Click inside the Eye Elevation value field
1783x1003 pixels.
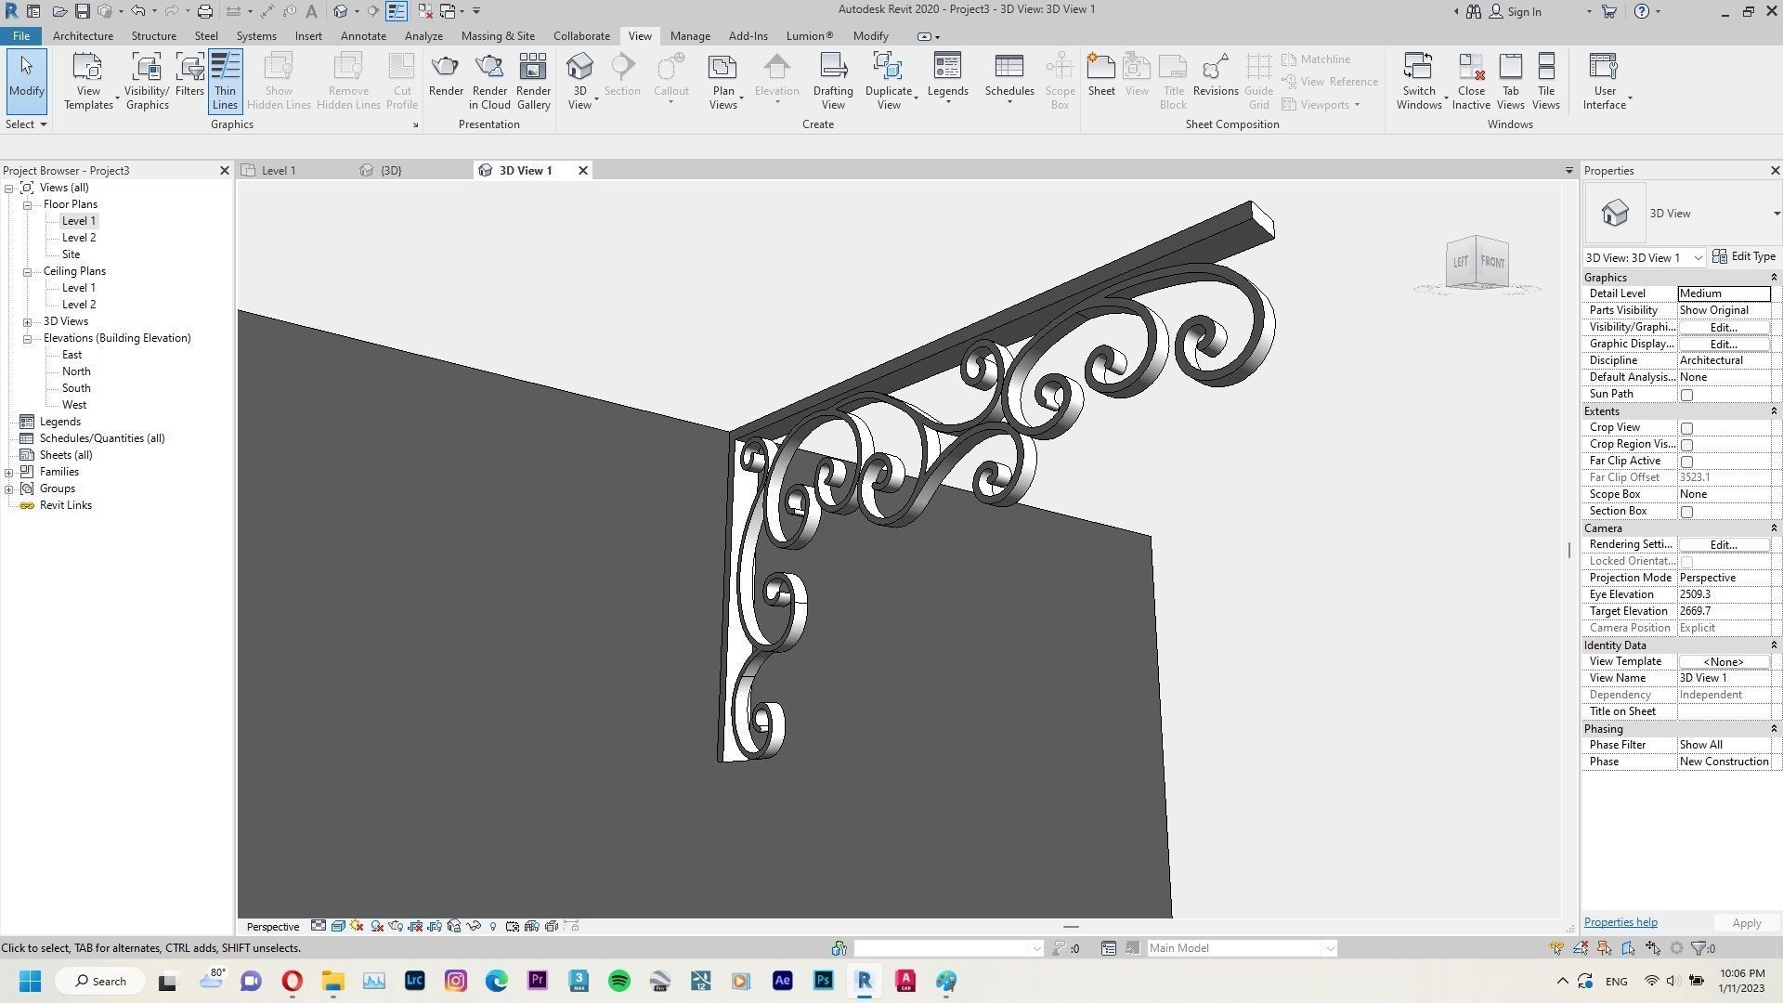click(x=1723, y=593)
